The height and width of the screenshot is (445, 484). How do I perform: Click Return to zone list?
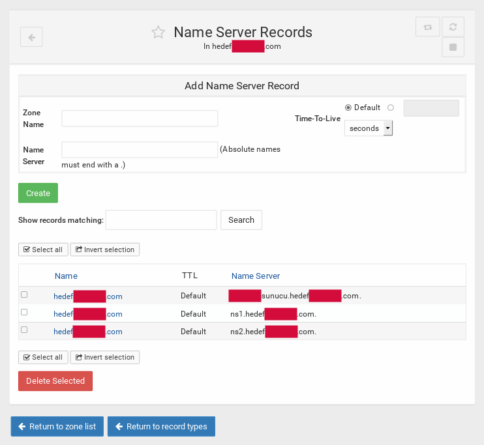pyautogui.click(x=57, y=427)
